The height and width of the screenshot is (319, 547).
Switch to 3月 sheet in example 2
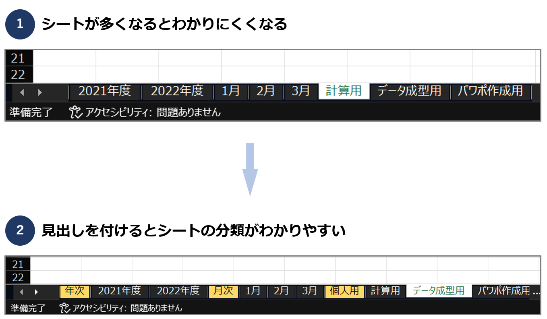click(x=310, y=291)
